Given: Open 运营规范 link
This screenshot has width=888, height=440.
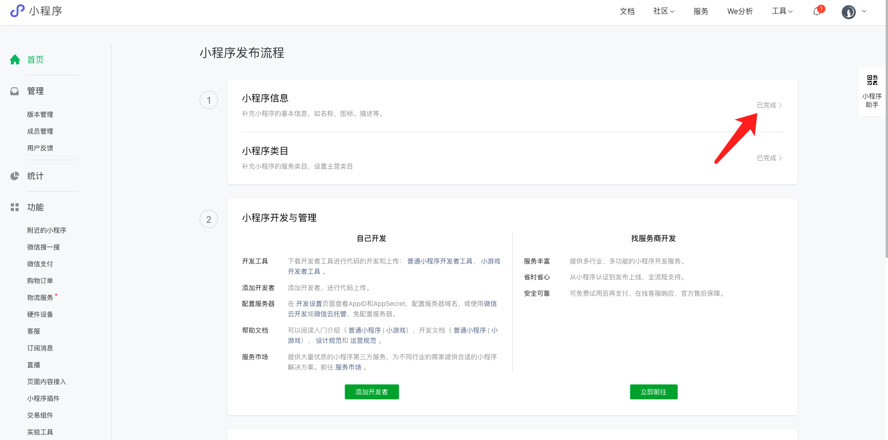Looking at the screenshot, I should (363, 341).
